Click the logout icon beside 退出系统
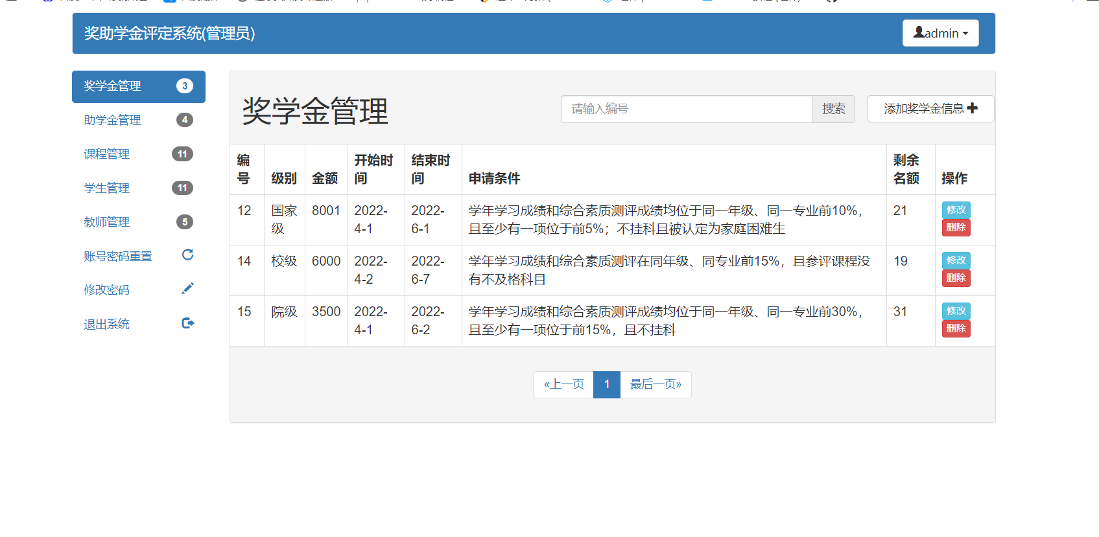1099x537 pixels. click(187, 323)
